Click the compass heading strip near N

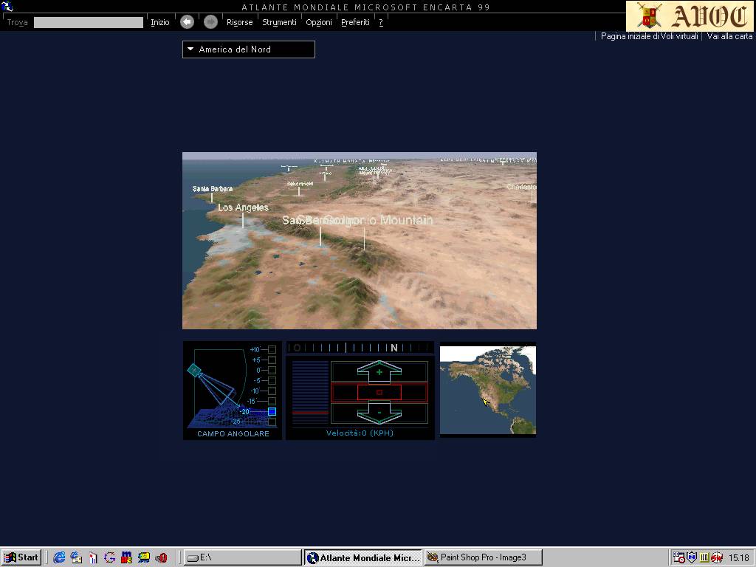[x=360, y=348]
